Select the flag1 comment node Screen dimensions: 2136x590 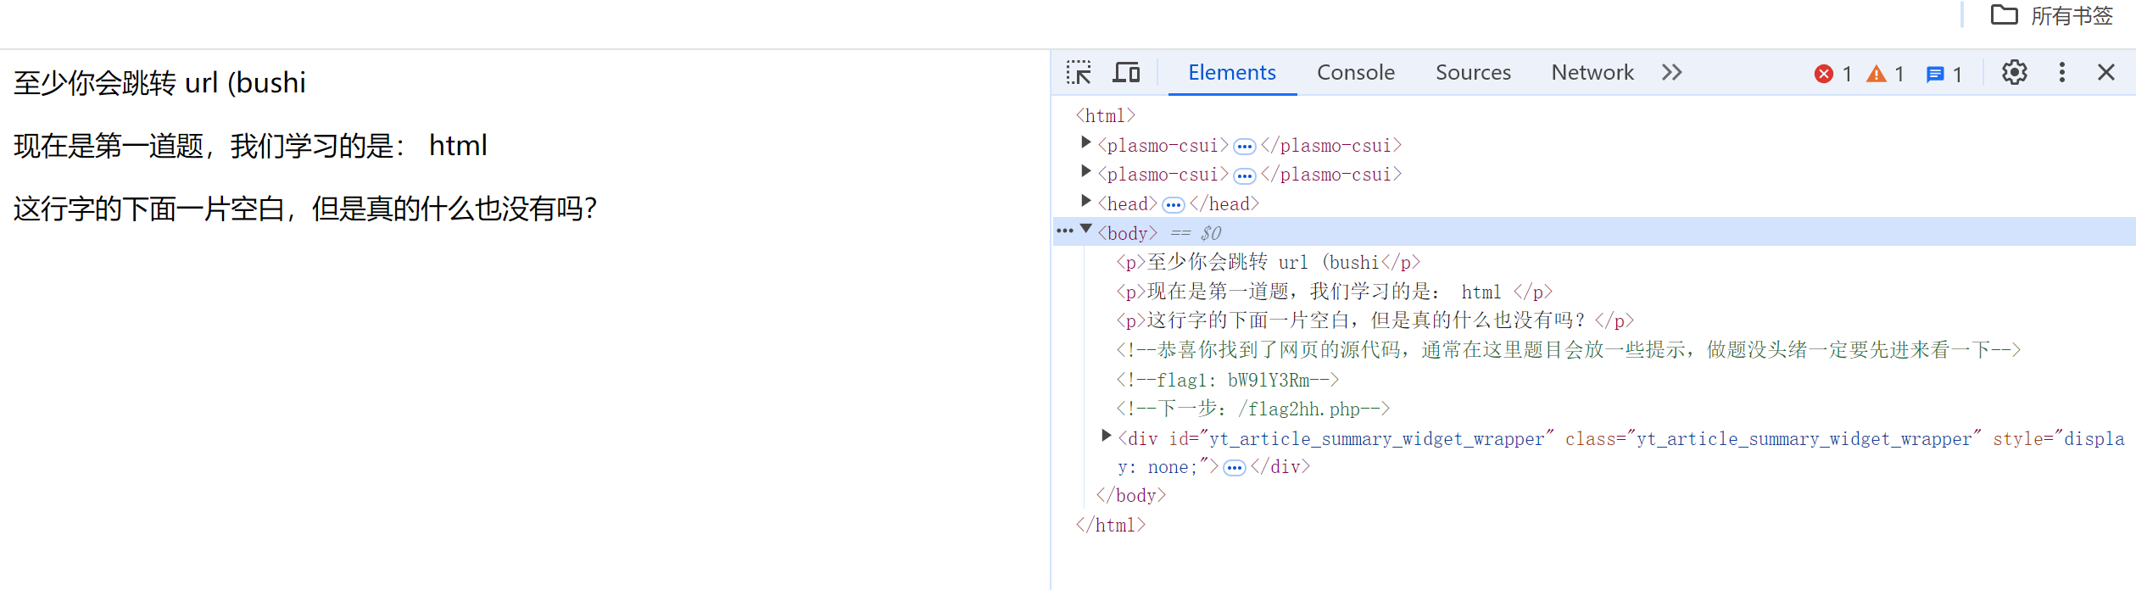pos(1227,380)
